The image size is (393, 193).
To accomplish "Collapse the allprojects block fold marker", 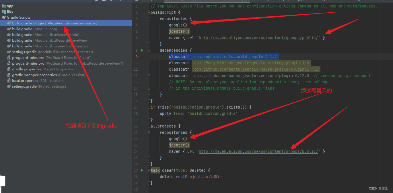I will [149, 126].
